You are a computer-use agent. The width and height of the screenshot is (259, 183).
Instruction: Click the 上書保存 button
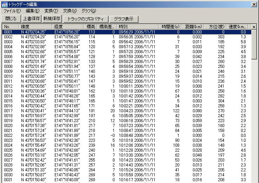pyautogui.click(x=31, y=19)
